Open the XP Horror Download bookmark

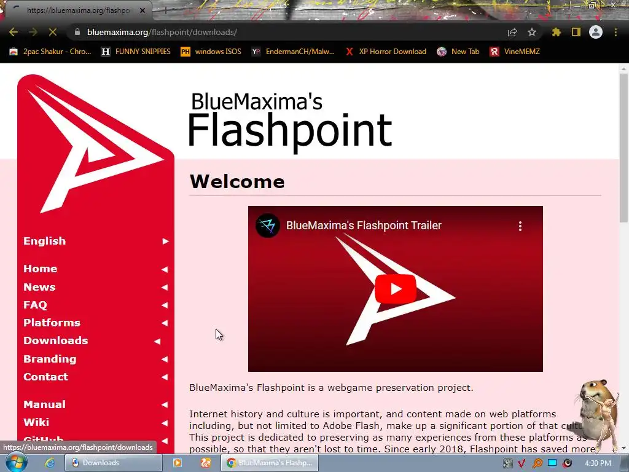[386, 52]
